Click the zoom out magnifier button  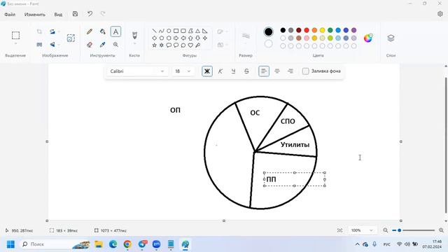coord(386,230)
